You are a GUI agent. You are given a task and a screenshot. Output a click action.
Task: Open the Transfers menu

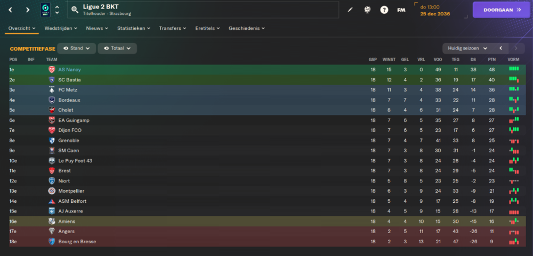(x=172, y=28)
